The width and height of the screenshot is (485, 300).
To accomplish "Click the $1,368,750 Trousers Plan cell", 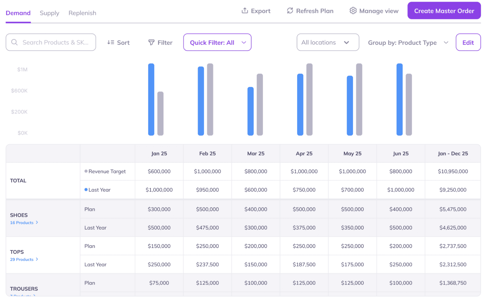I will pyautogui.click(x=453, y=283).
